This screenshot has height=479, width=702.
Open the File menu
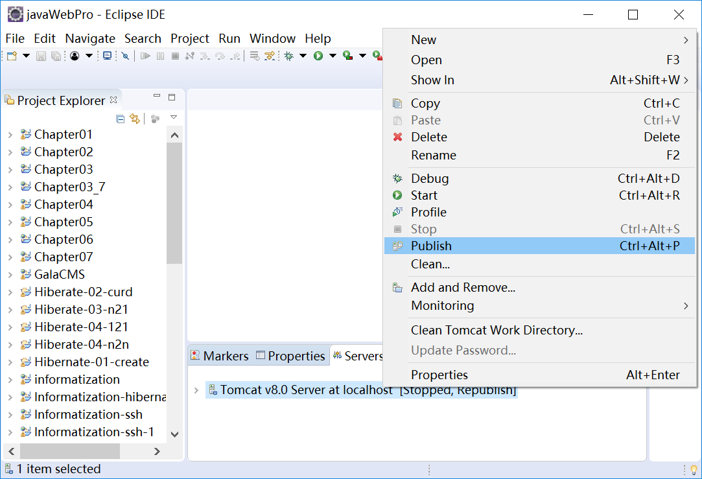point(15,38)
